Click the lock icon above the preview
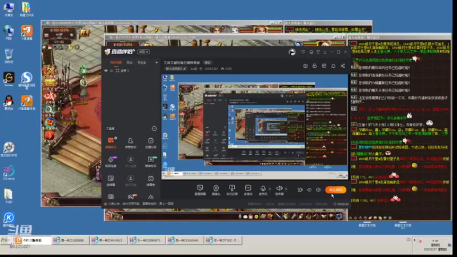This screenshot has height=257, width=457. click(x=315, y=66)
